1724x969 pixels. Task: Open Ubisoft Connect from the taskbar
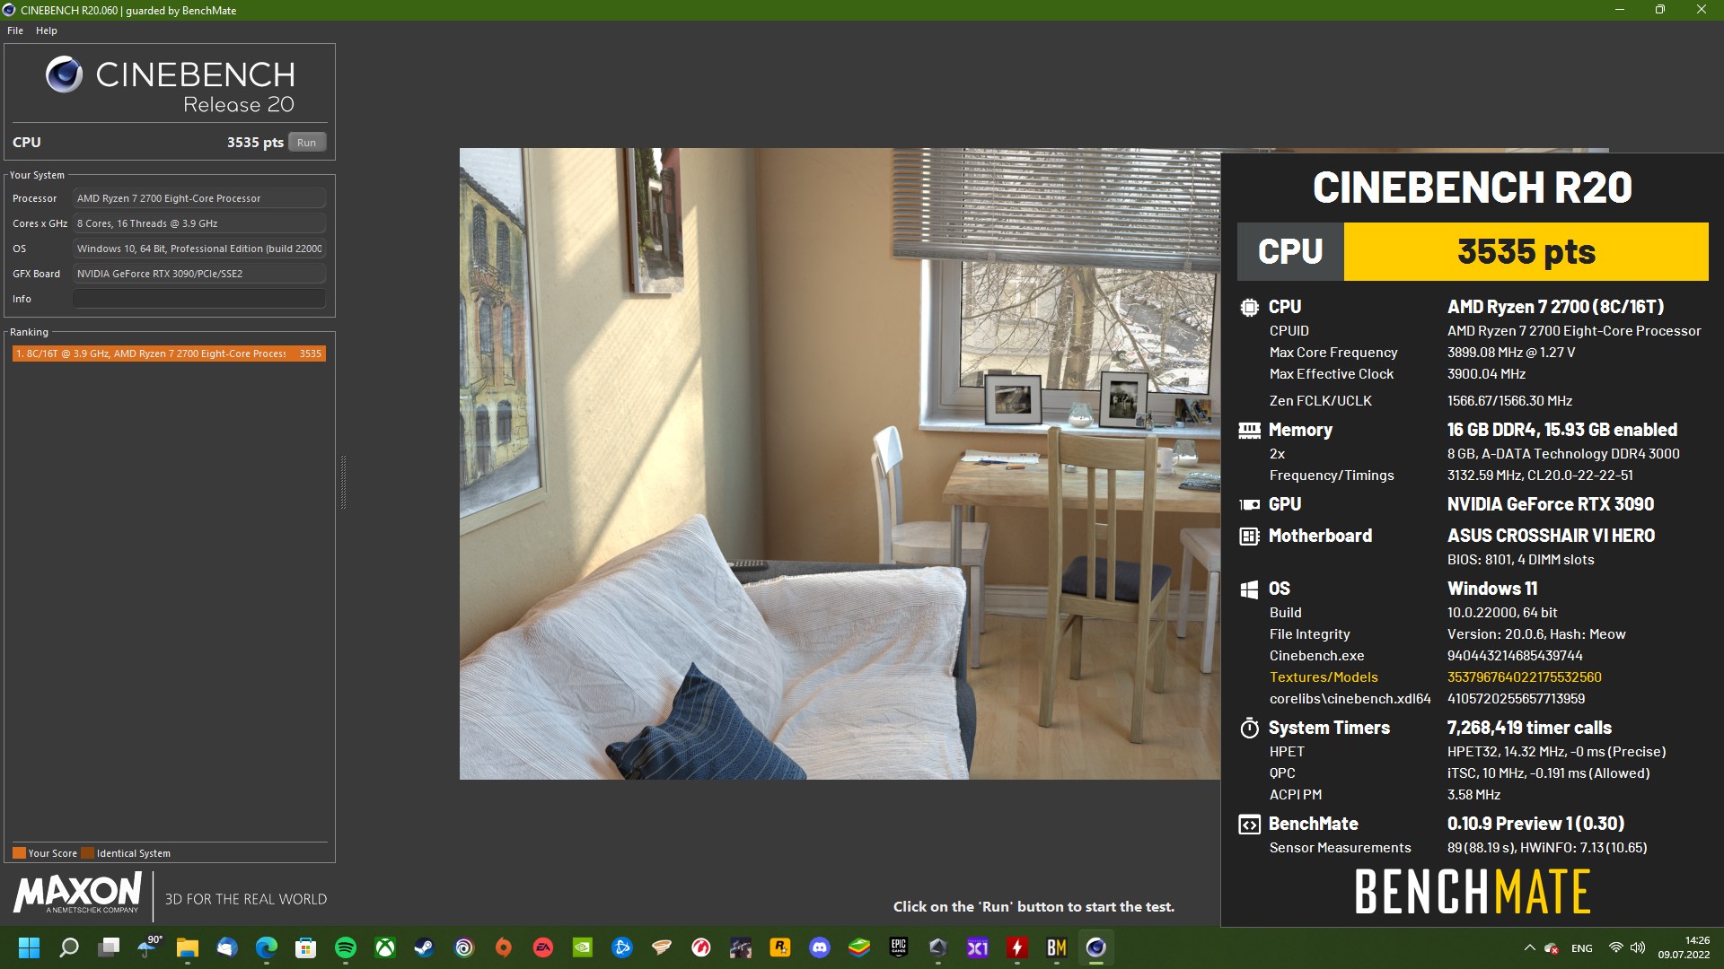(464, 947)
